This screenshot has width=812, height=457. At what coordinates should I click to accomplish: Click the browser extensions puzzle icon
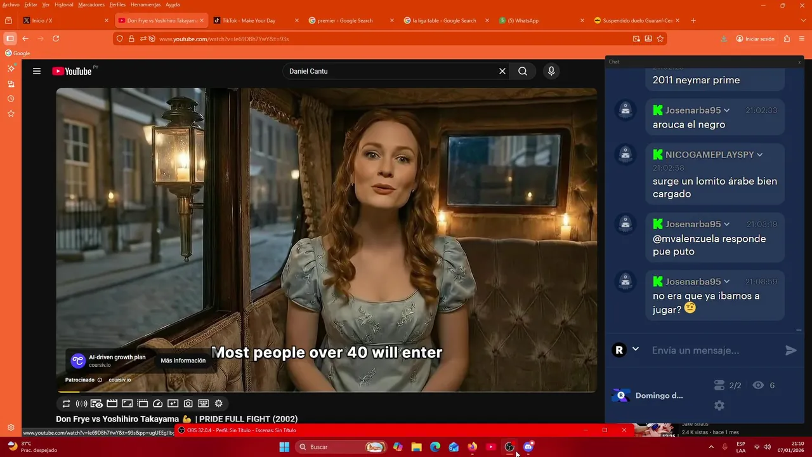coord(787,39)
